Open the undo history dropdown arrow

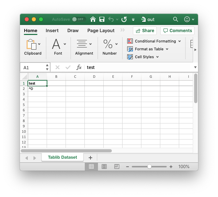(117, 20)
